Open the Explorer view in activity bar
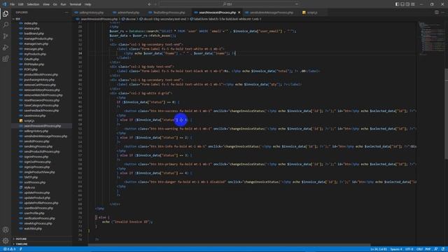This screenshot has width=448, height=252. click(x=6, y=14)
